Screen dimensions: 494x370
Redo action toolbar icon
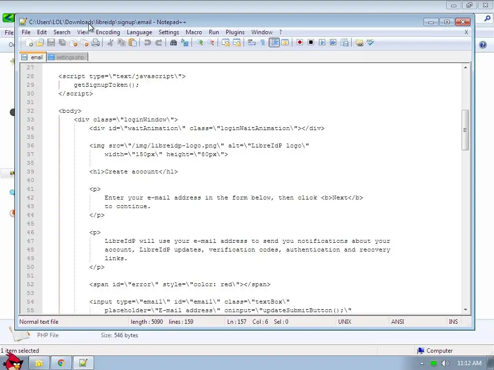(158, 43)
